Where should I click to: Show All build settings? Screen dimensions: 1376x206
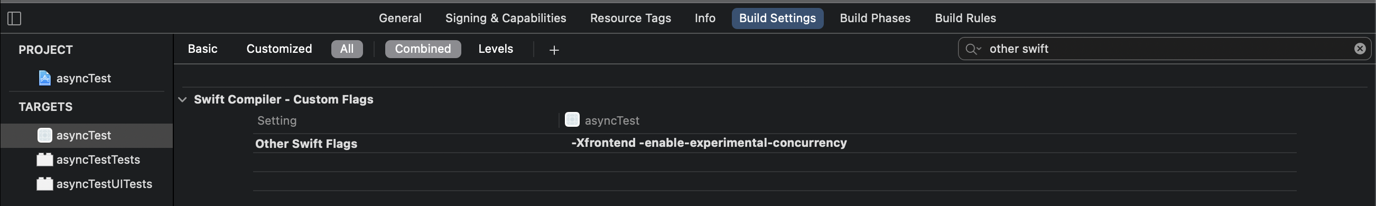347,49
